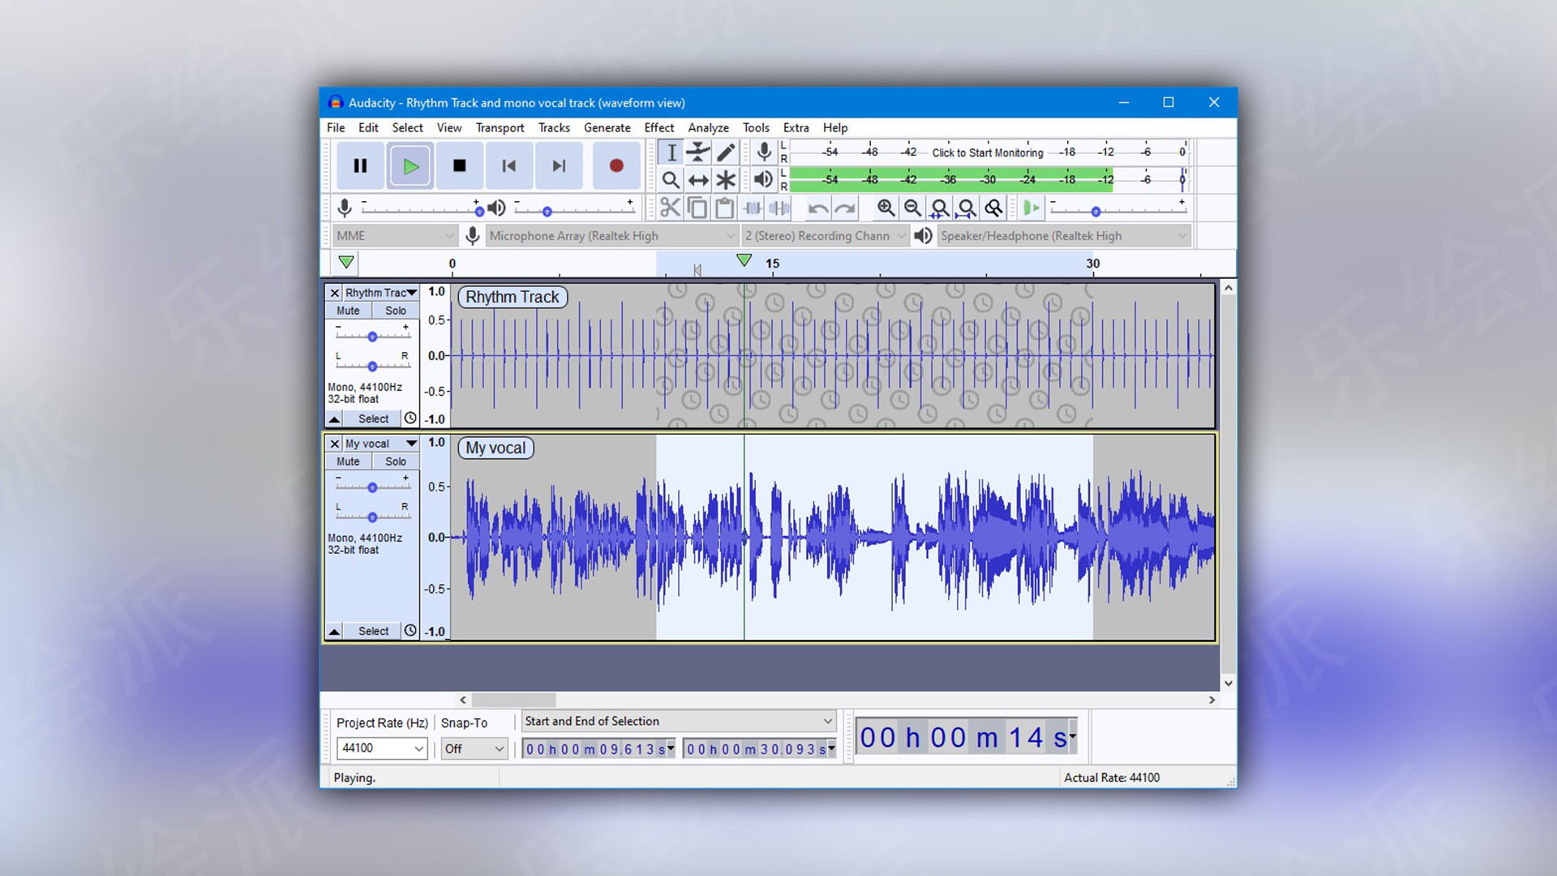Zoom in with the plus magnifier
This screenshot has height=876, width=1557.
pyautogui.click(x=886, y=208)
